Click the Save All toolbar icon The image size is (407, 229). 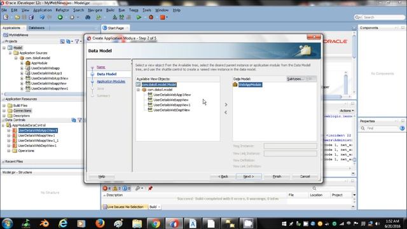[x=31, y=17]
